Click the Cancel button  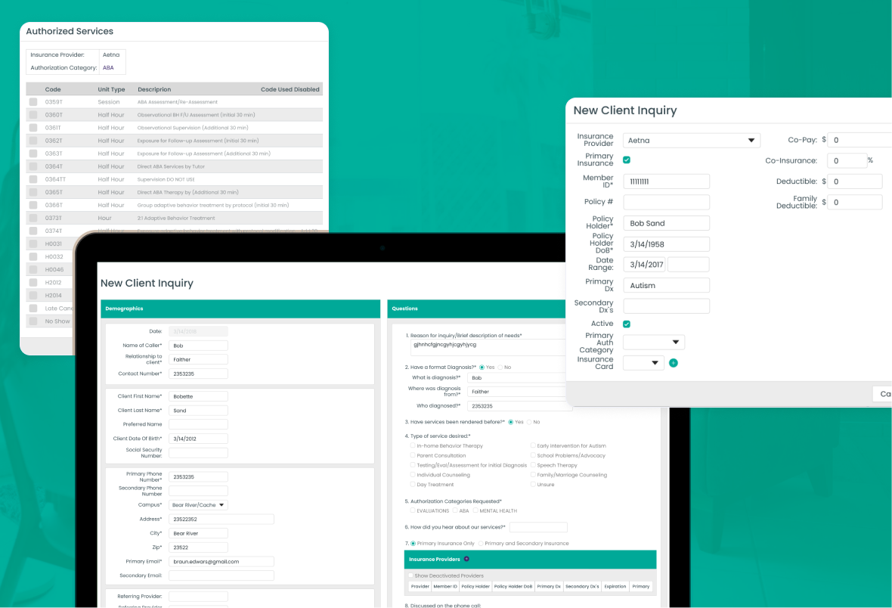tap(884, 393)
